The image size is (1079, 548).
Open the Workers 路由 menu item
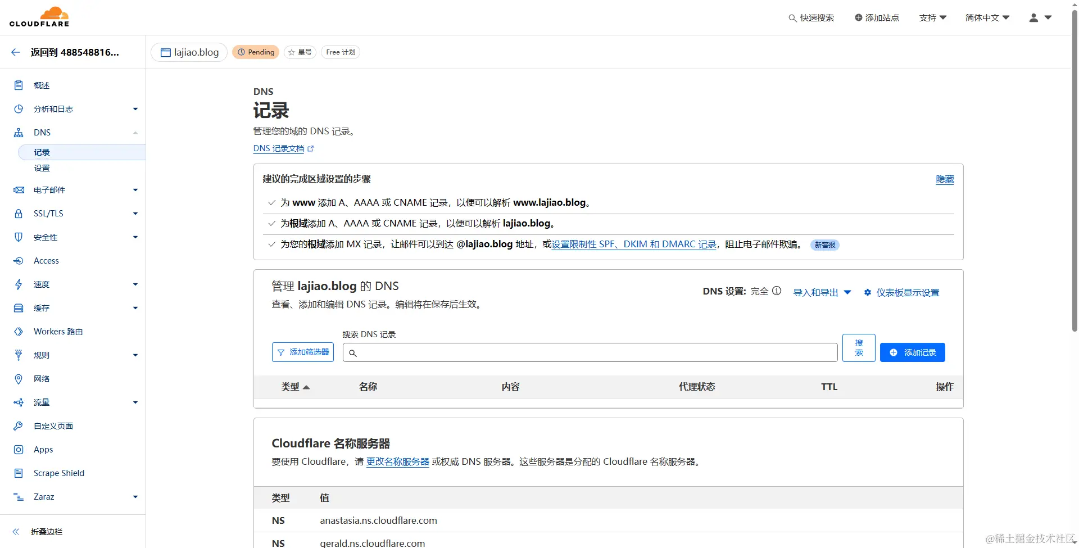[58, 332]
